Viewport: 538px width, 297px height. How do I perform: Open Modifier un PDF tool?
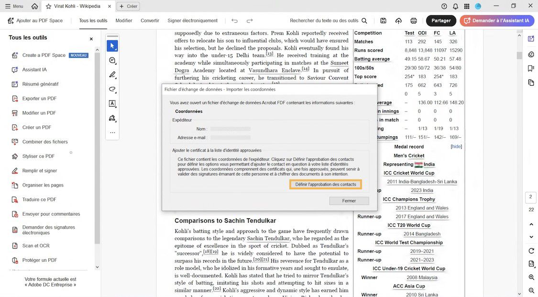click(39, 113)
